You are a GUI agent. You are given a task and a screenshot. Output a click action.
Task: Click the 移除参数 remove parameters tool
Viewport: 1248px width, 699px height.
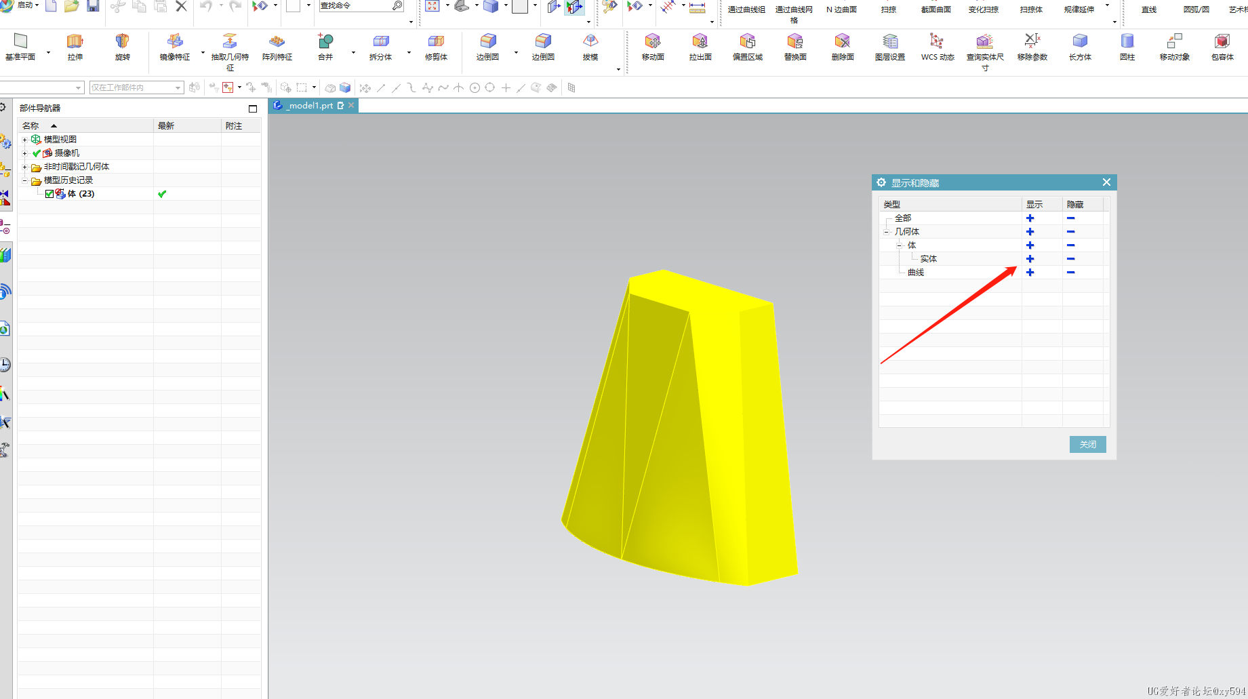(1032, 47)
